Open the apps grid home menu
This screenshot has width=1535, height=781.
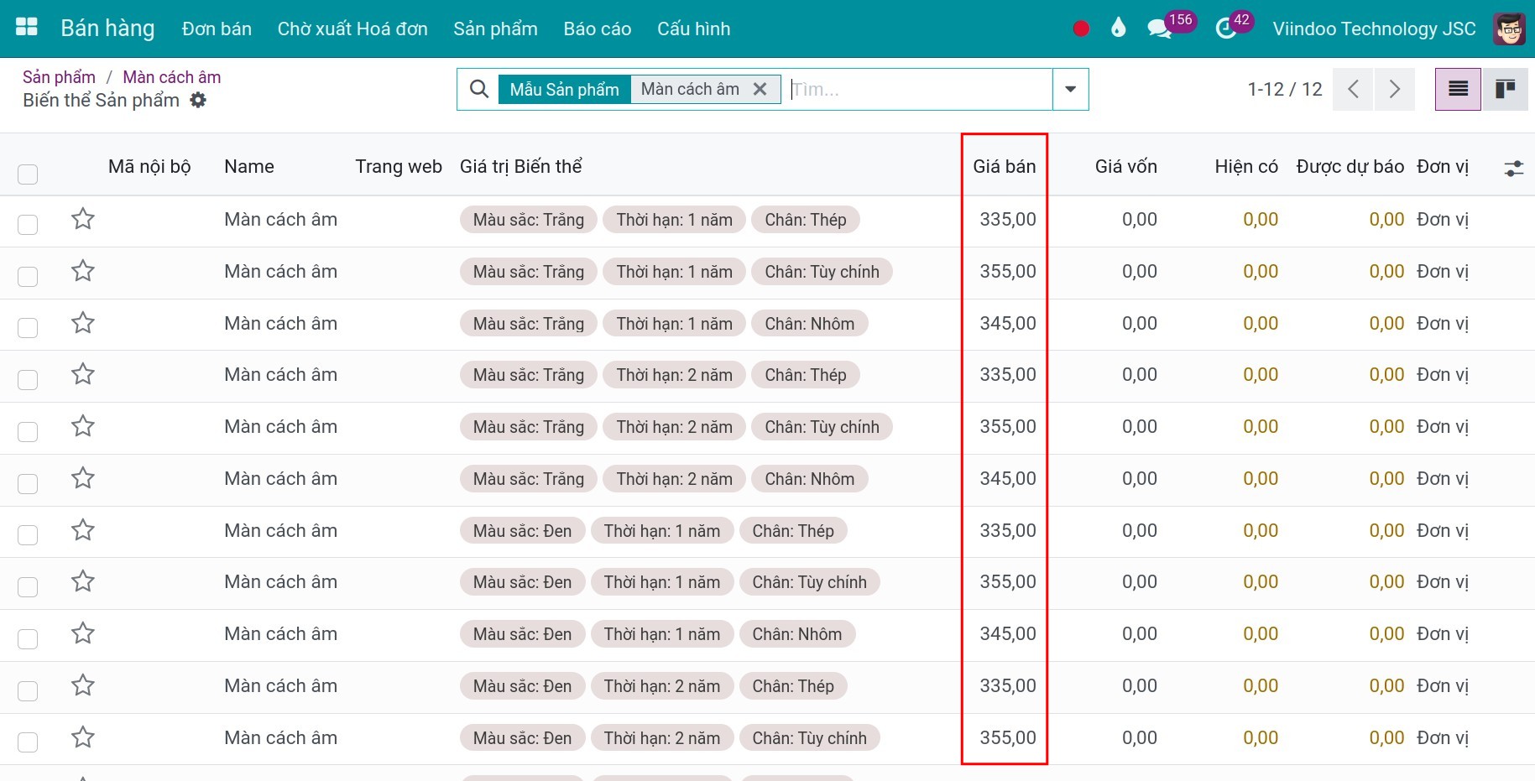coord(27,28)
